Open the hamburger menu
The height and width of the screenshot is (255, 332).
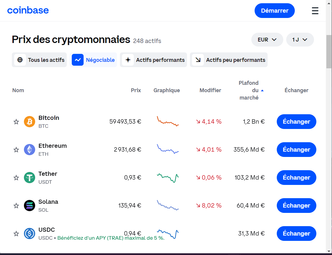(315, 11)
